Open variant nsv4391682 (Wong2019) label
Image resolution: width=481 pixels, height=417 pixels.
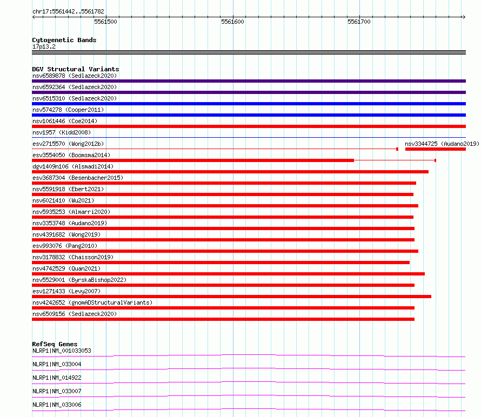click(x=66, y=234)
